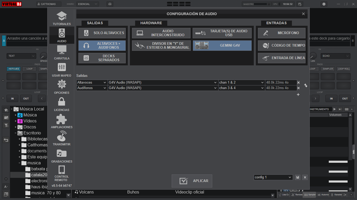Open the Carátula (skin) settings
The height and width of the screenshot is (200, 357).
click(x=62, y=52)
